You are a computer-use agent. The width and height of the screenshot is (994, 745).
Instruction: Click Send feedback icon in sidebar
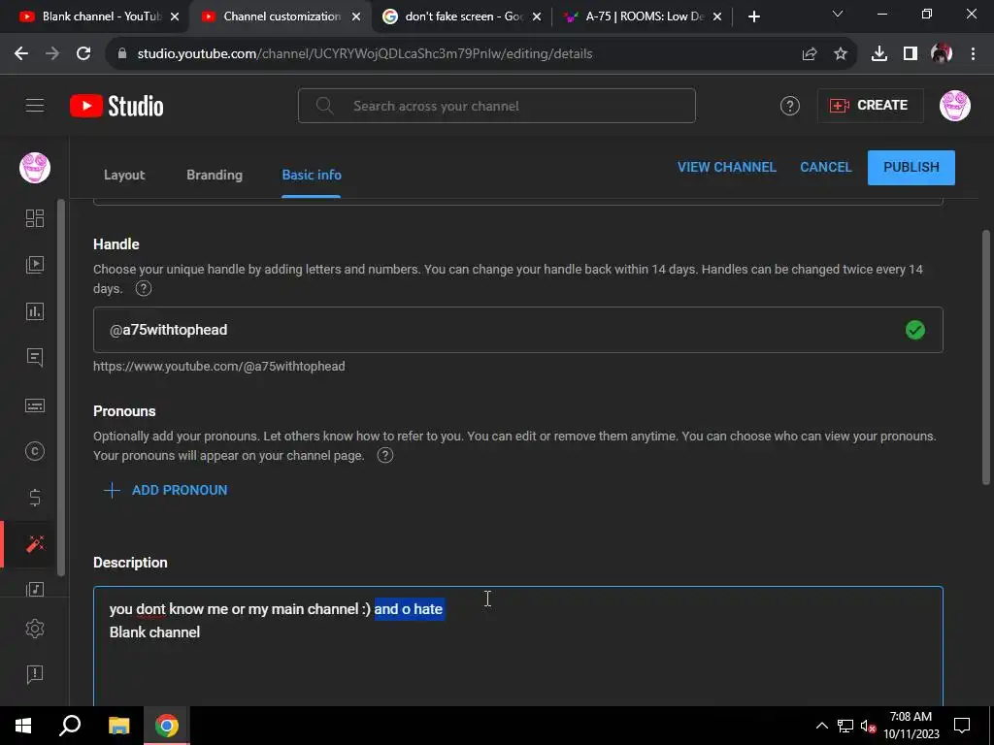pyautogui.click(x=35, y=675)
